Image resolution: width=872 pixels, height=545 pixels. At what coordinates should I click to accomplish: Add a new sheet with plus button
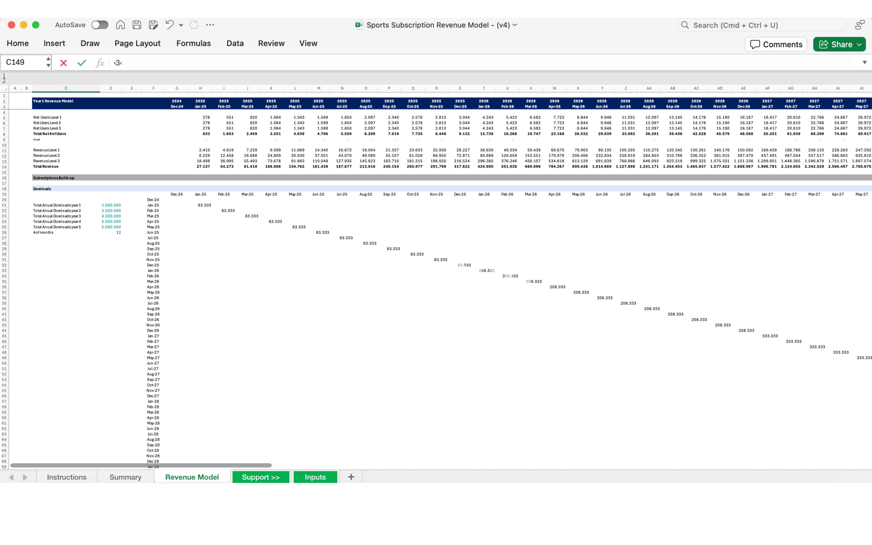click(351, 477)
